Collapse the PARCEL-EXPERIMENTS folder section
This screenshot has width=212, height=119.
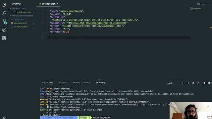22,16
